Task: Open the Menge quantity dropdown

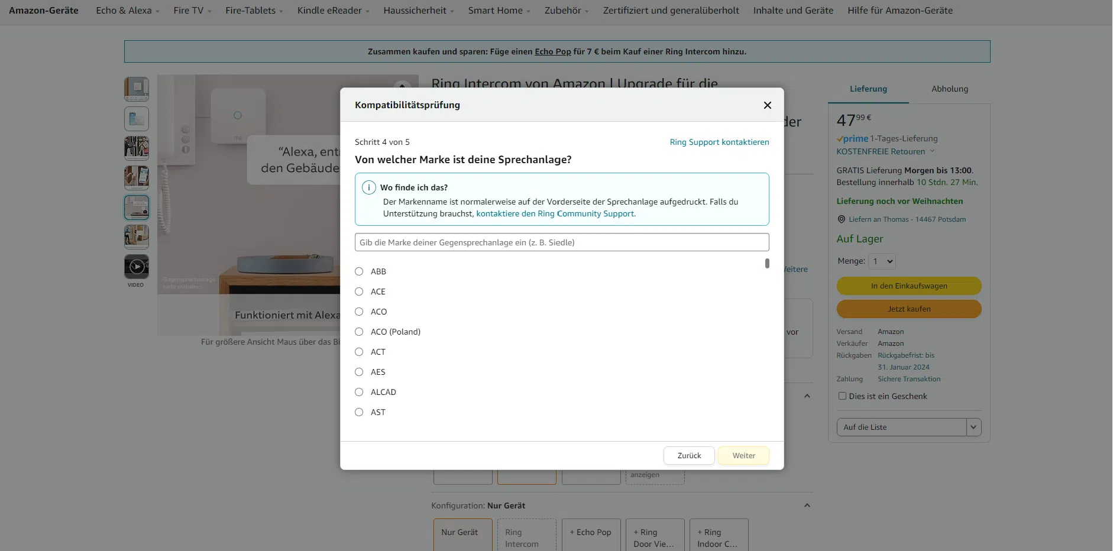Action: point(882,261)
